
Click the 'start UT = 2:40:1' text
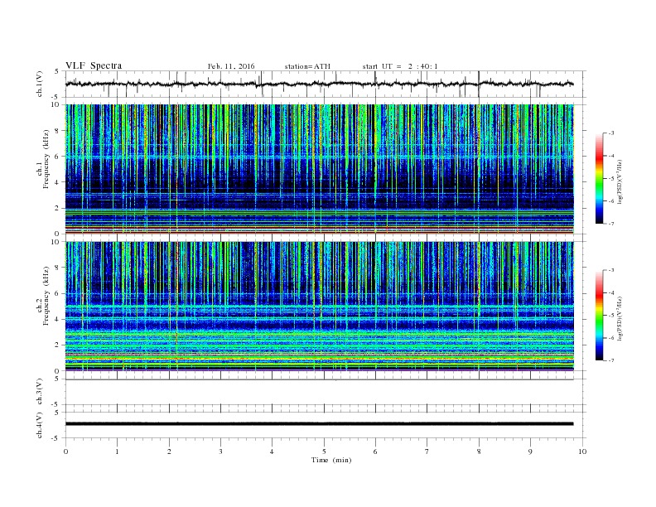[x=400, y=66]
